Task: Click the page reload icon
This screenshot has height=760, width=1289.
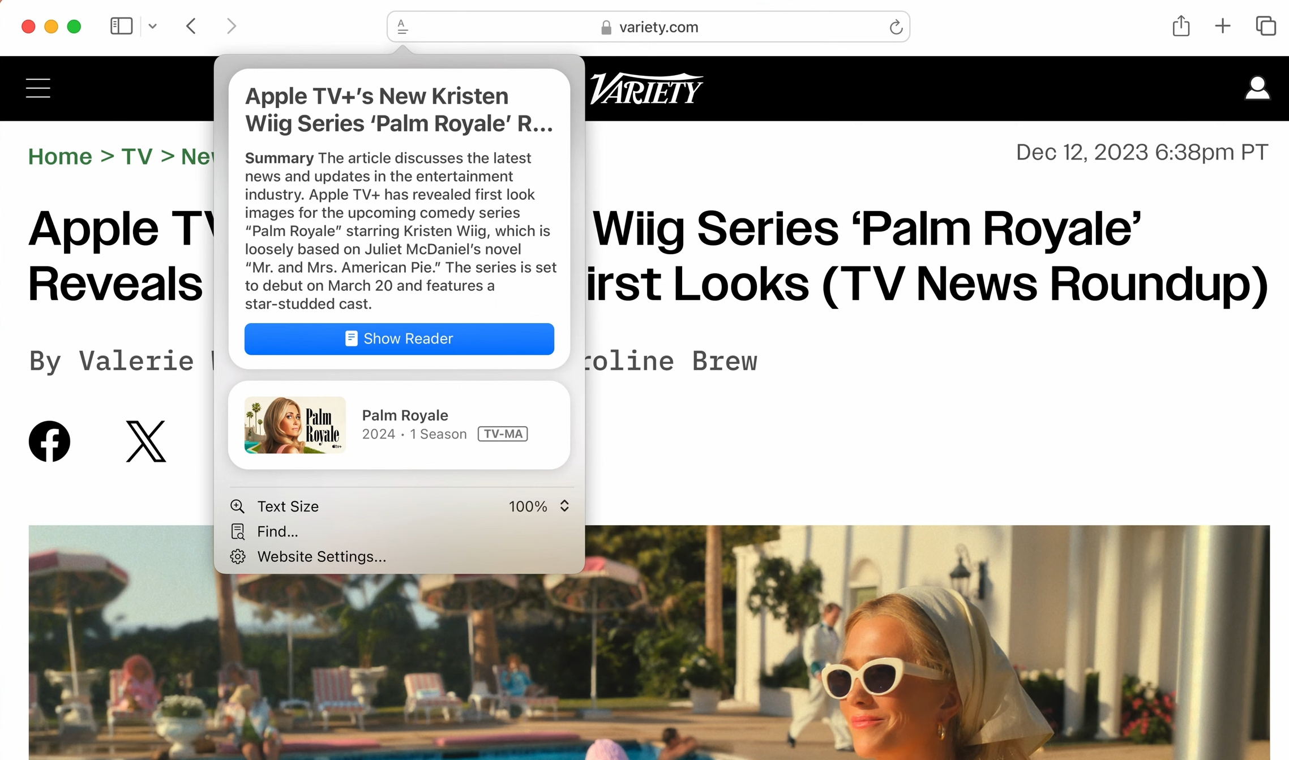Action: (897, 27)
